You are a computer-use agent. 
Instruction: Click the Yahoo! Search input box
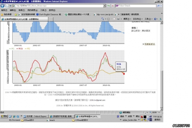click(x=136, y=6)
